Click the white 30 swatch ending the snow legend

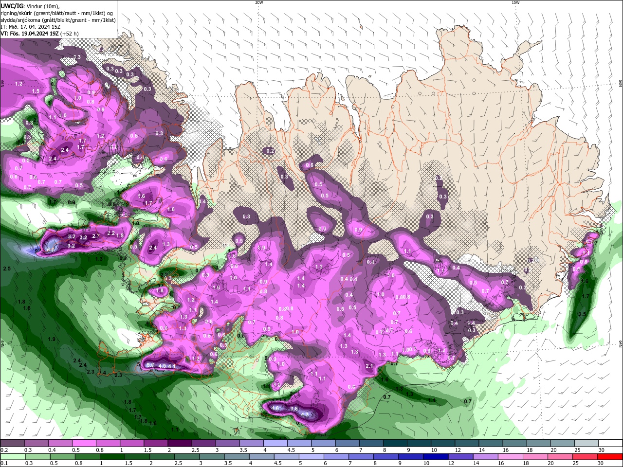(610, 443)
